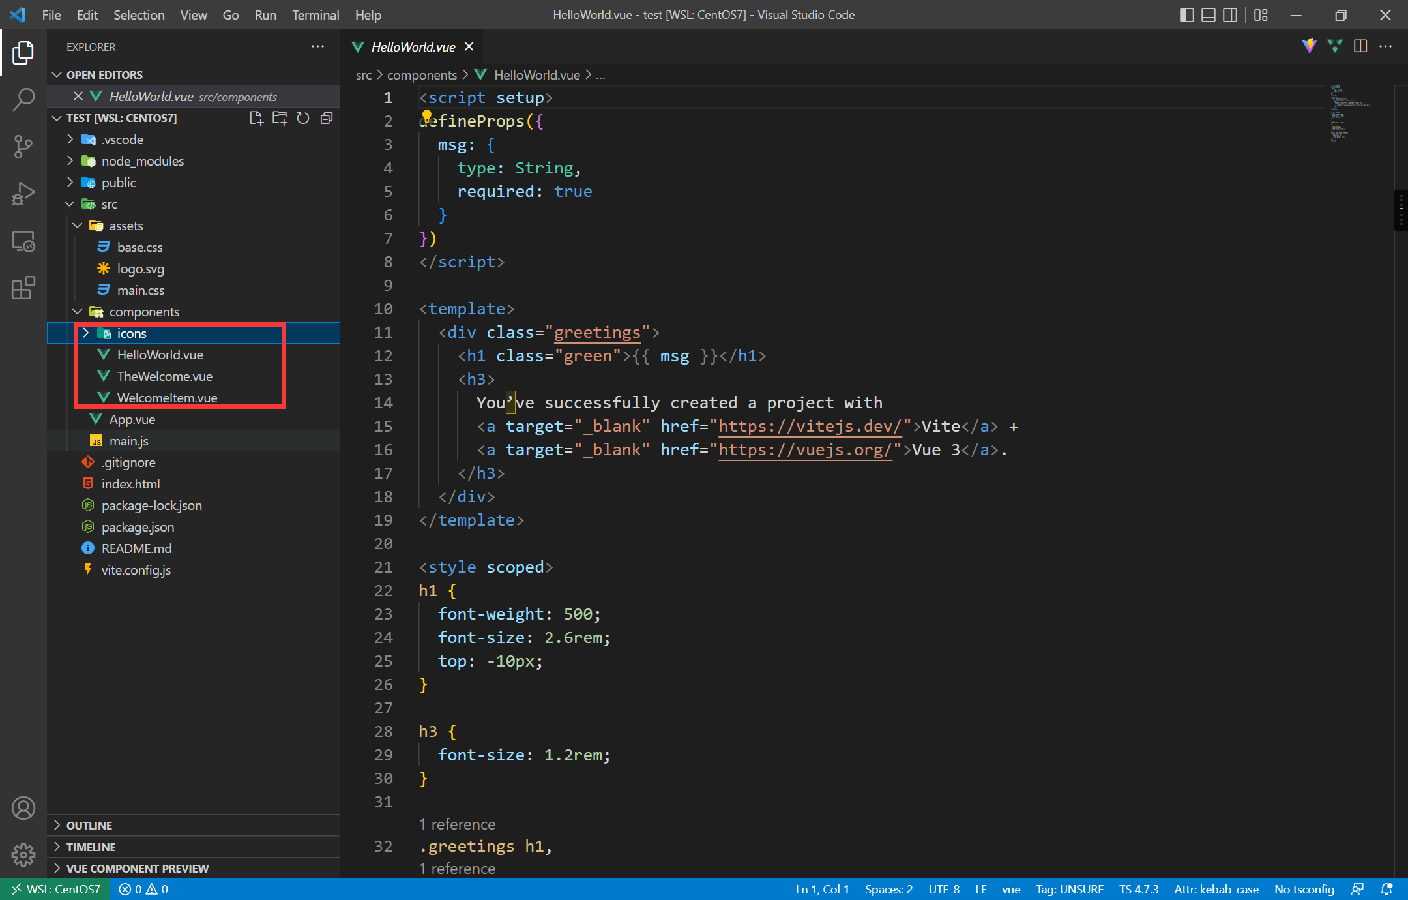Image resolution: width=1408 pixels, height=900 pixels.
Task: Collapse the components folder
Action: tap(78, 312)
